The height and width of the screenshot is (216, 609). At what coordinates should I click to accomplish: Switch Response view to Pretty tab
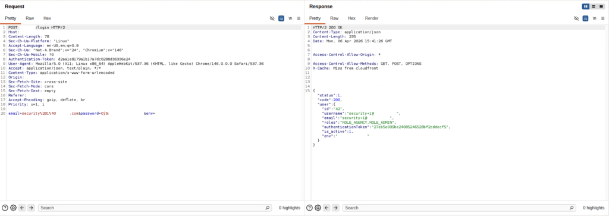click(x=315, y=18)
